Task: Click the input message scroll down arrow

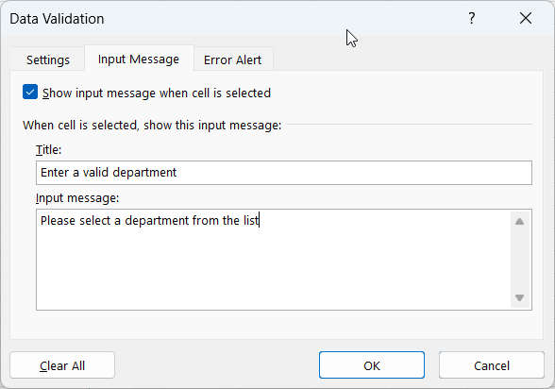Action: (x=519, y=297)
